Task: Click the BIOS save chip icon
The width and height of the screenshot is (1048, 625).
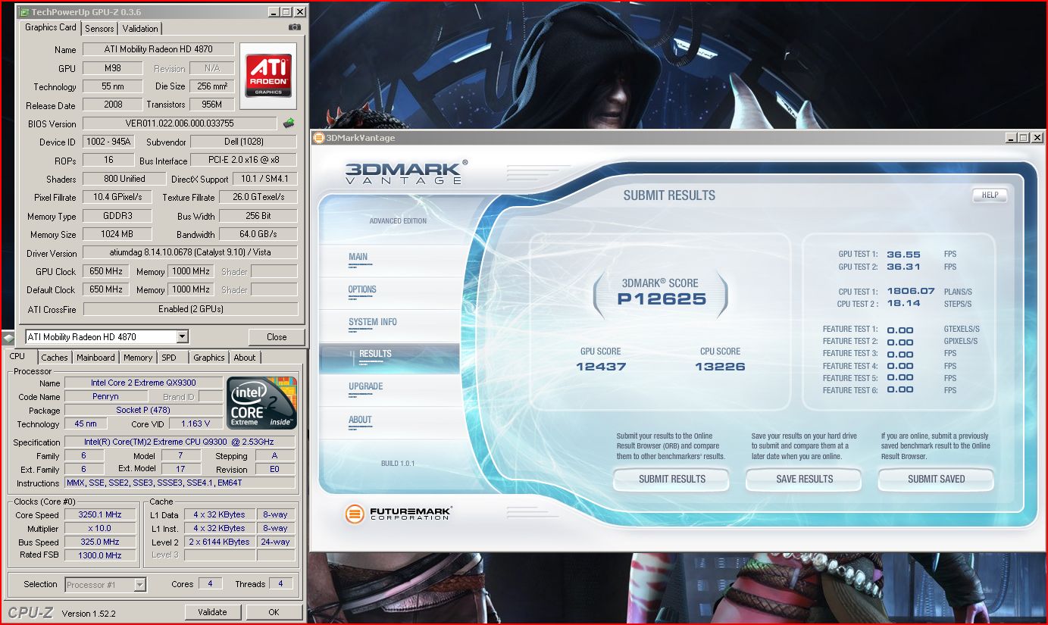Action: 289,123
